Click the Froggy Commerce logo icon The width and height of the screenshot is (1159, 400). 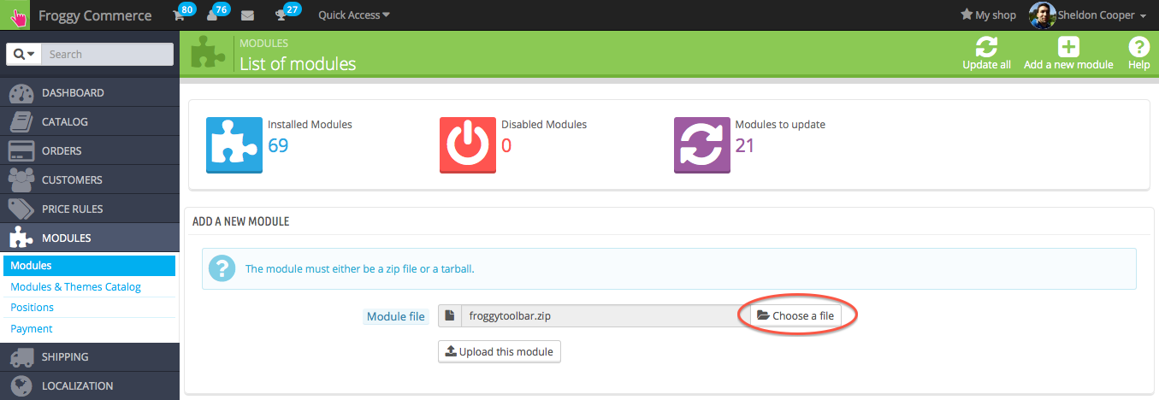click(15, 15)
